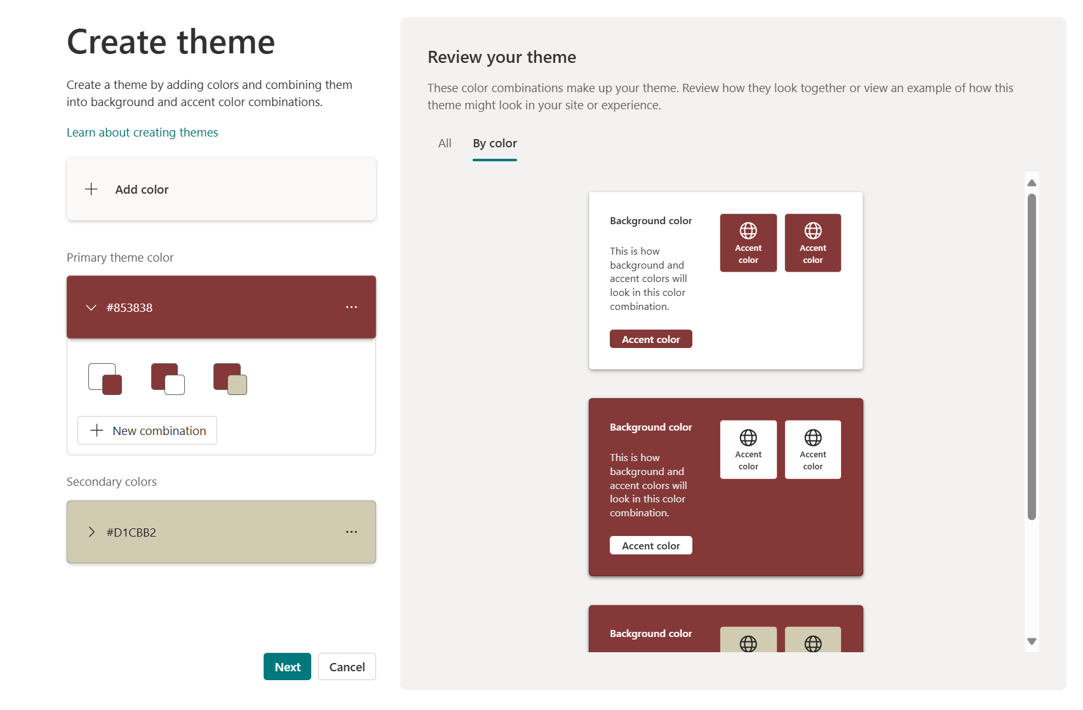1083x710 pixels.
Task: Select the left globe accent icon on red card
Action: (x=748, y=436)
